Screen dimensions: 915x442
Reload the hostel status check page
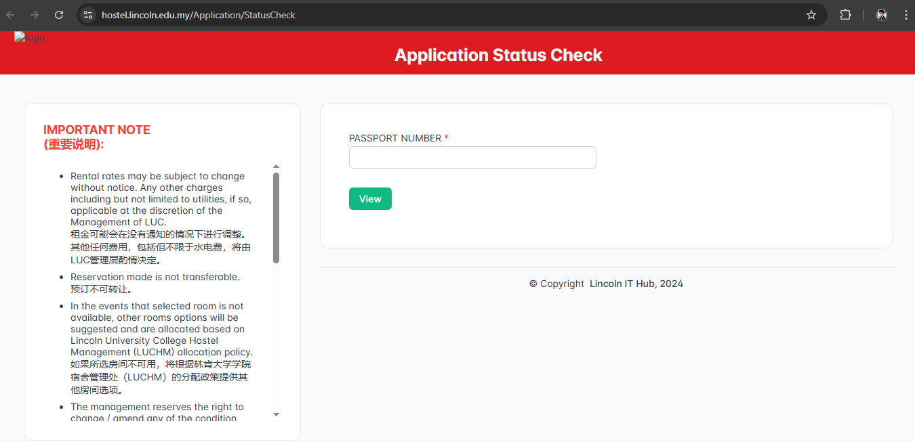coord(59,15)
